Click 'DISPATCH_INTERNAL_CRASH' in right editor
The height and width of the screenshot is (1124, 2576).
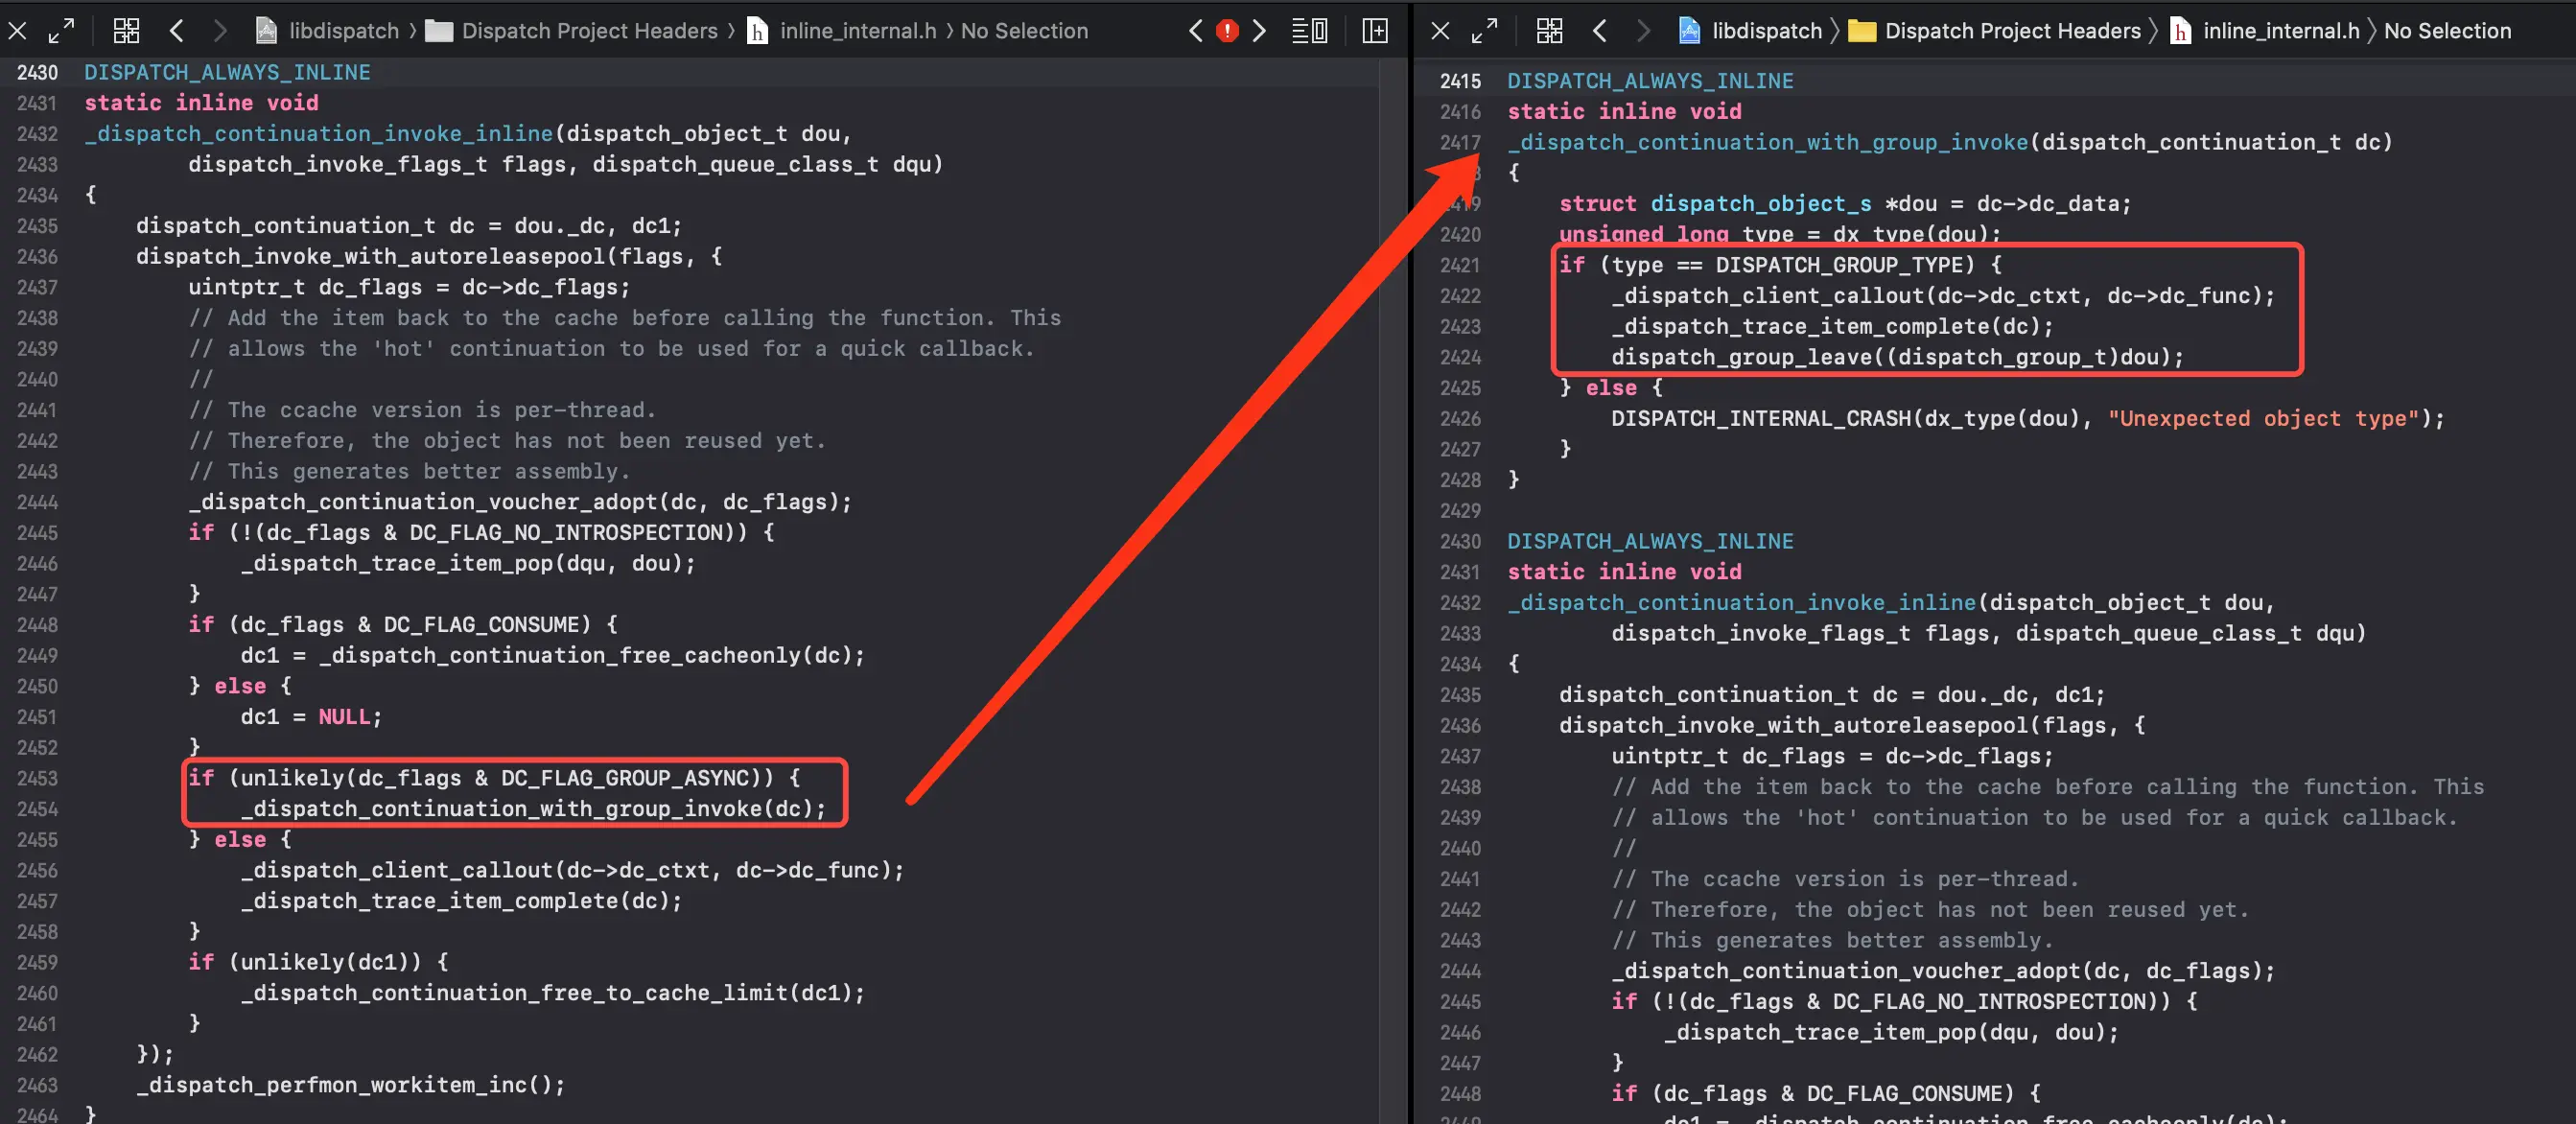click(x=1761, y=419)
